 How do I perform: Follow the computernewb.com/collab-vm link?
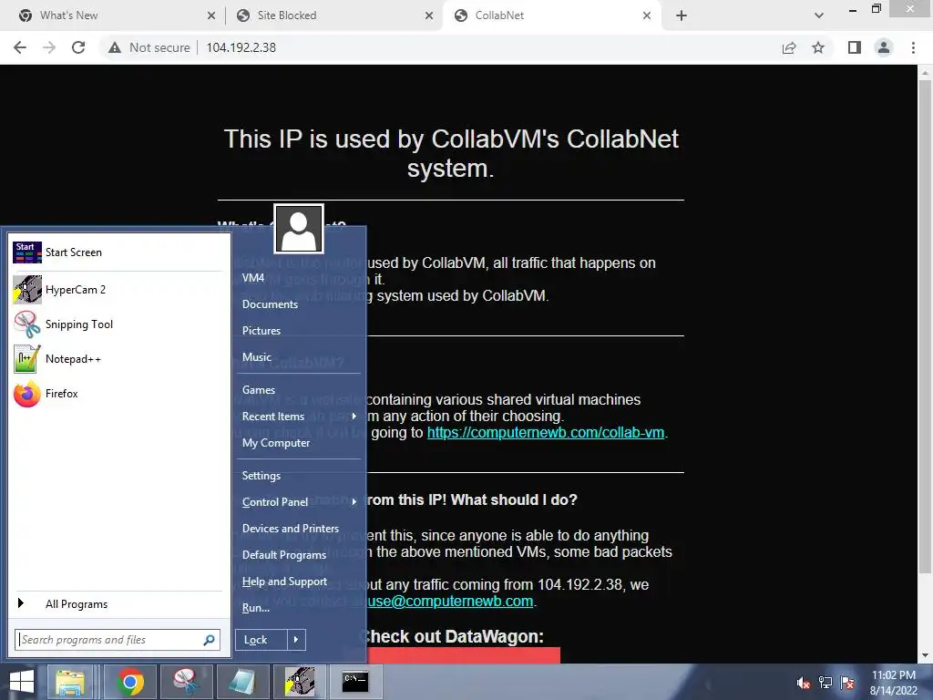(x=546, y=433)
